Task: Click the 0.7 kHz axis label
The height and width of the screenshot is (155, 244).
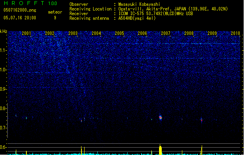Action: (3, 128)
